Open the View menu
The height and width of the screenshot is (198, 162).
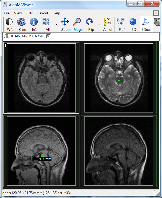coord(18,13)
